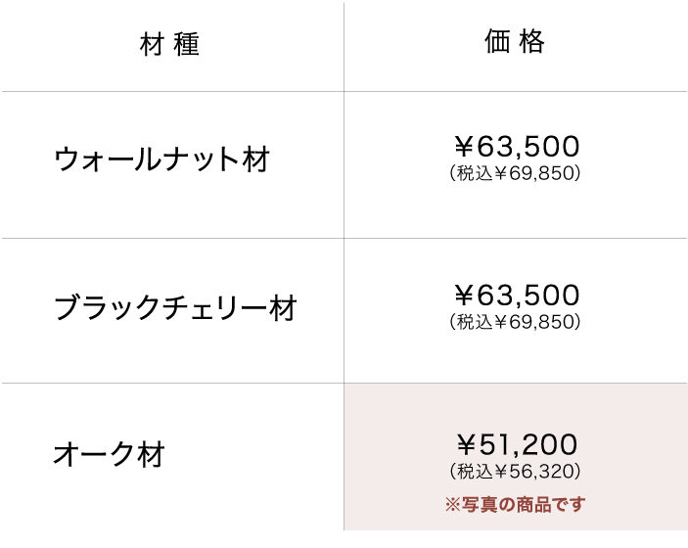Click divider line between cherry and oak labels

point(172,383)
